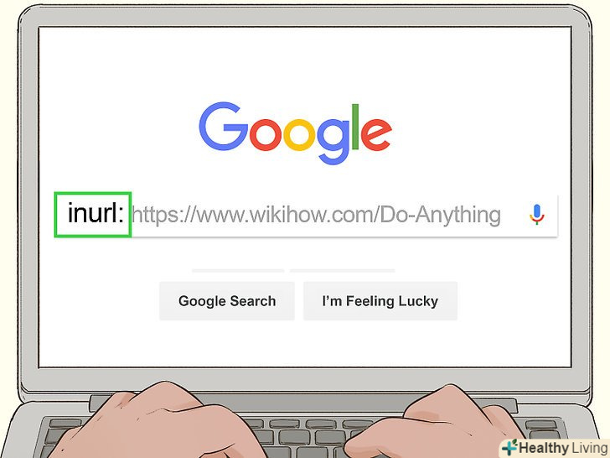610x458 pixels.
Task: Click the green letter l in logo
Action: (x=355, y=127)
